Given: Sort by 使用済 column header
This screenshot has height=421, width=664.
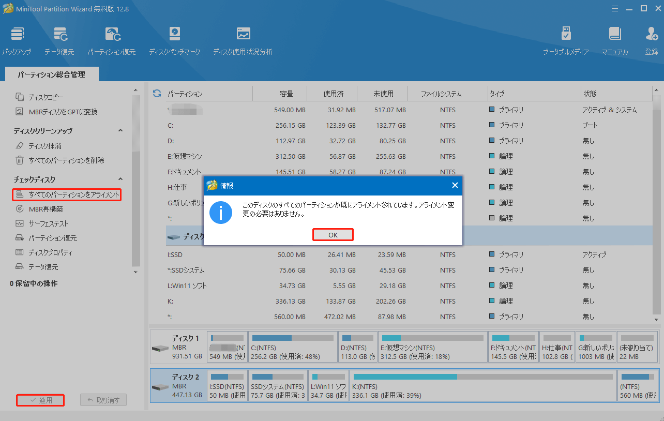Looking at the screenshot, I should [333, 94].
